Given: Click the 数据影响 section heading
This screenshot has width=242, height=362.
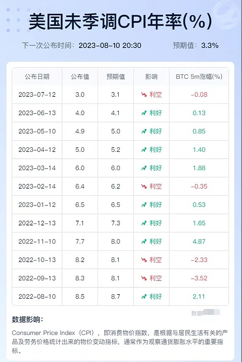Looking at the screenshot, I should pos(27,320).
